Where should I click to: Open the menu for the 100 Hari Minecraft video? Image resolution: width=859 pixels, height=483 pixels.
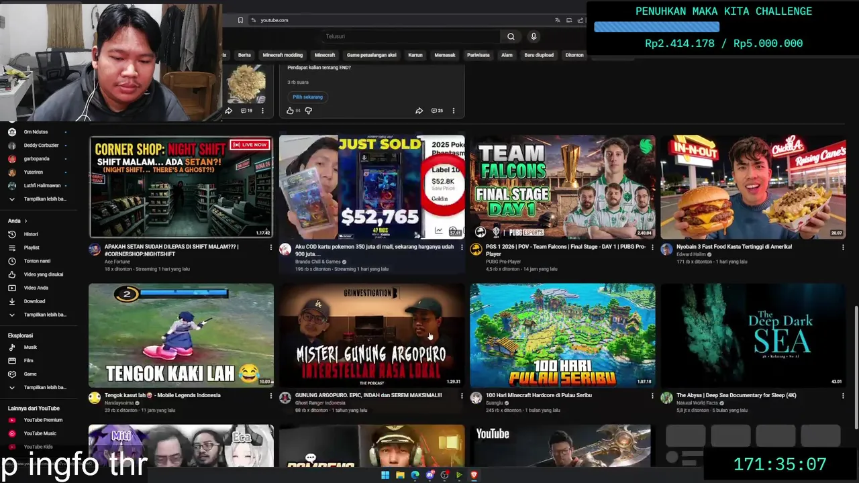[x=652, y=396]
